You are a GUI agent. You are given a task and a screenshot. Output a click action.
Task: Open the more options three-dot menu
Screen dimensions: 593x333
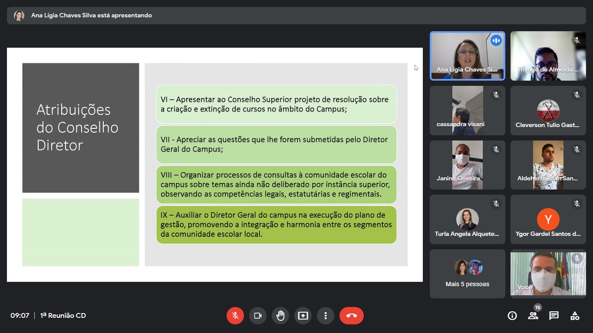(x=326, y=316)
